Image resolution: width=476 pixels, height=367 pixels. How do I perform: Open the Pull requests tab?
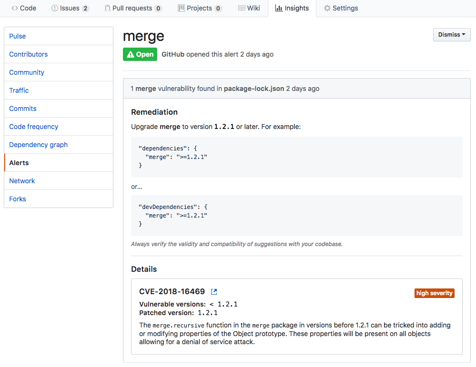coord(133,8)
